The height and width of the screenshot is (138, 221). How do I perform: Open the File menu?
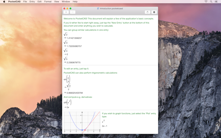(x=25, y=1)
